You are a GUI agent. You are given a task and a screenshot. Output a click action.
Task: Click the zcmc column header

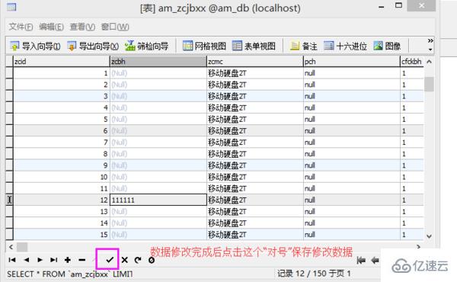point(255,62)
